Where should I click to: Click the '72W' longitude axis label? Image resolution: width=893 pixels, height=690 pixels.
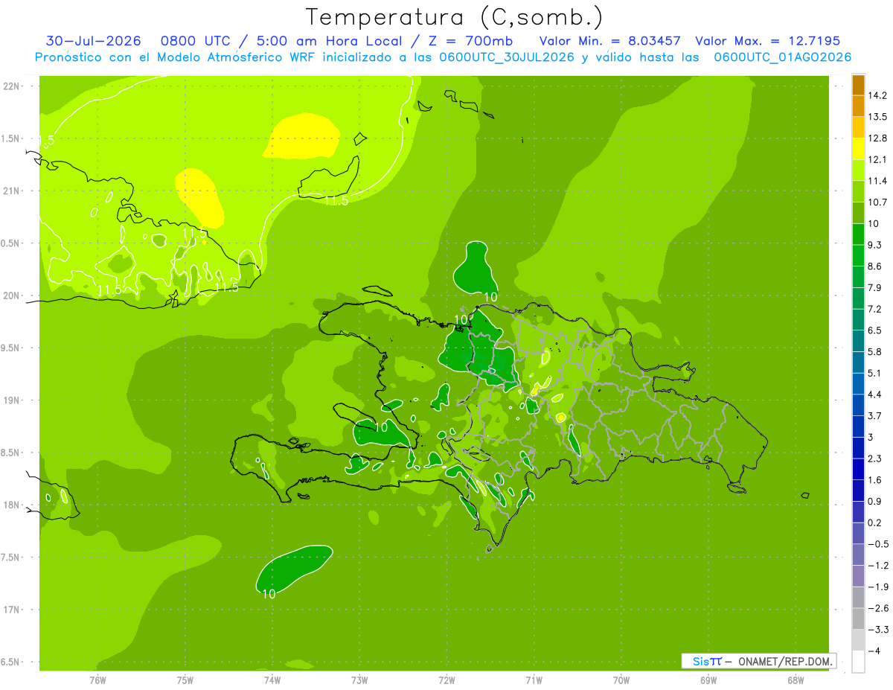pos(446,680)
